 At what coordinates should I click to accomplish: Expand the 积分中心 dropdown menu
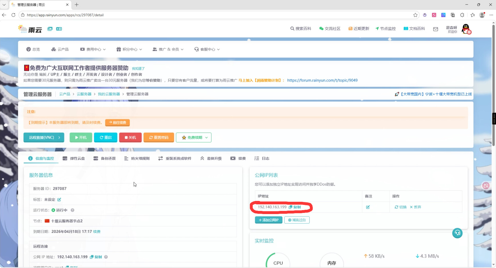click(129, 49)
